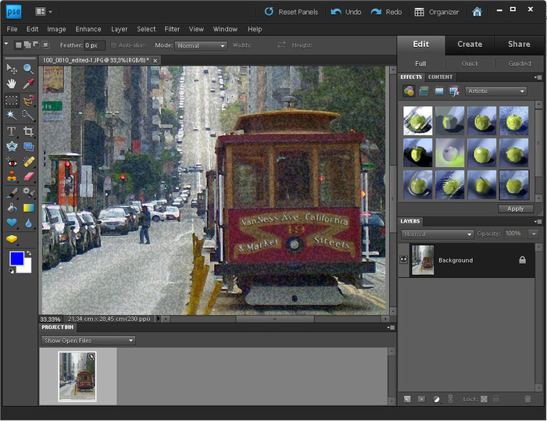Viewport: 547px width, 421px height.
Task: Click Reset Panels
Action: 291,12
